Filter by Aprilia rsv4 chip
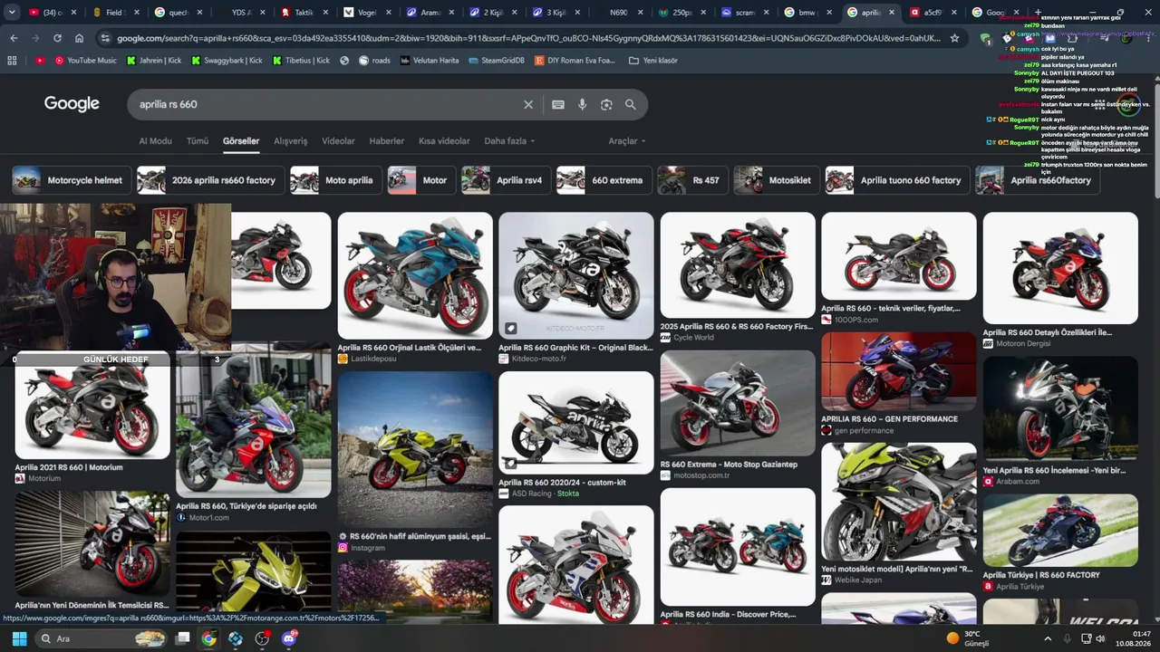 click(x=506, y=180)
